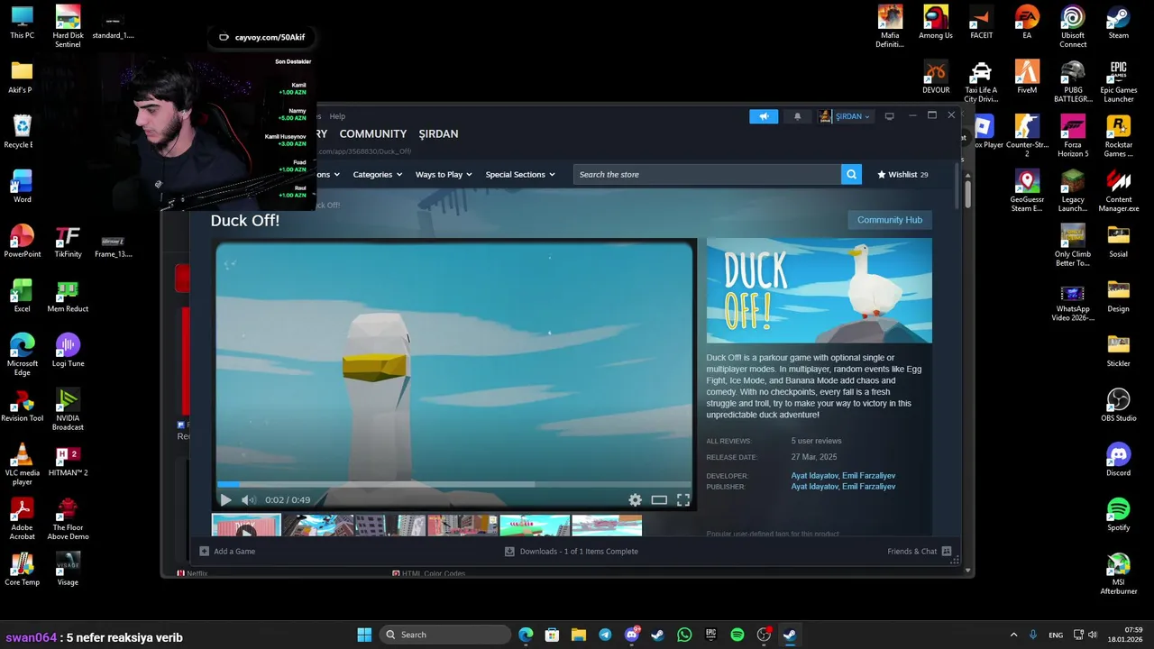The height and width of the screenshot is (649, 1154).
Task: Open MSI Afterburner desktop shortcut
Action: click(1119, 574)
